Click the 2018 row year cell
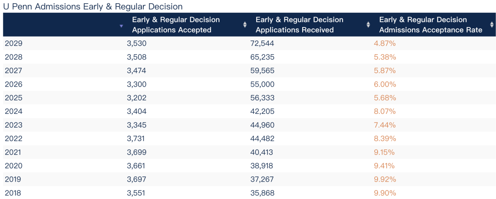Image resolution: width=496 pixels, height=199 pixels. tap(13, 193)
